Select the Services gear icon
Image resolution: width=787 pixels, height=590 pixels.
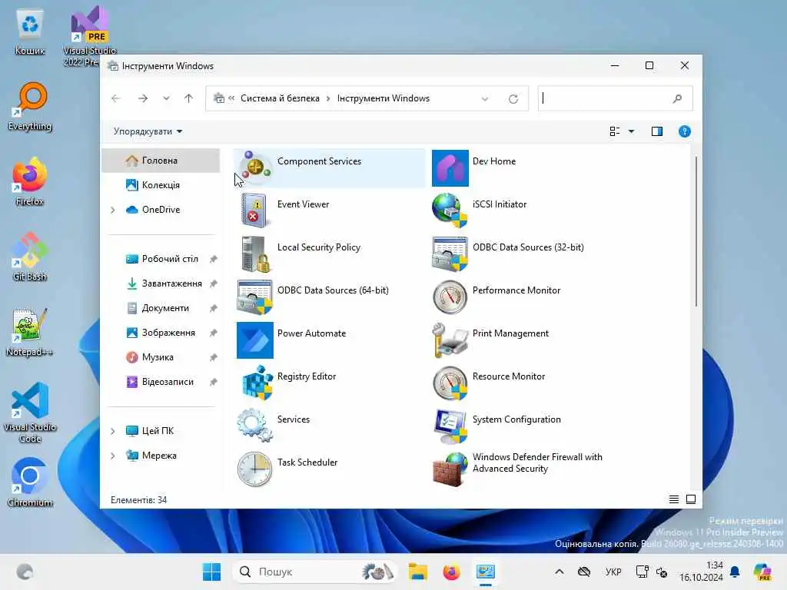[254, 426]
